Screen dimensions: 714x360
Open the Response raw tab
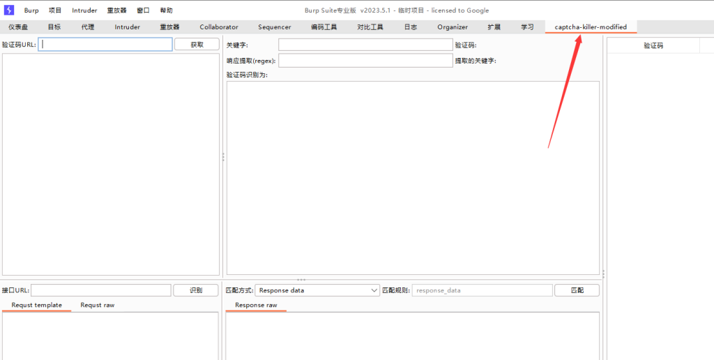click(256, 305)
